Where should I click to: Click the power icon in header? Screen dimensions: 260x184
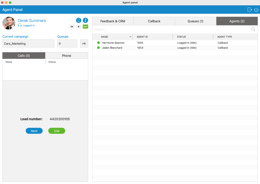(256, 10)
